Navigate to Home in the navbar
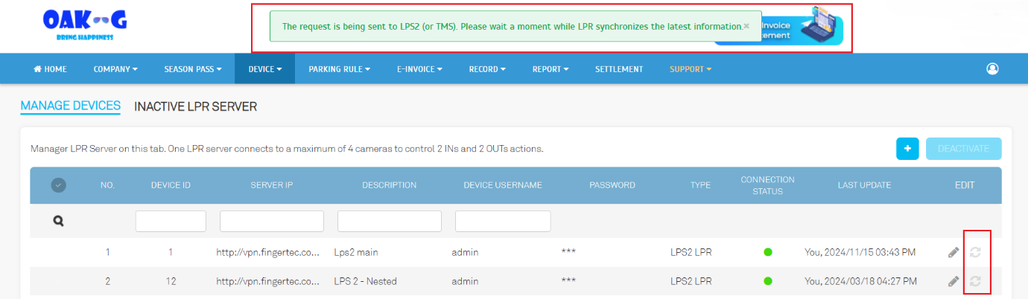This screenshot has width=1028, height=299. [x=51, y=69]
